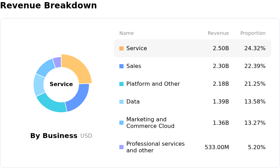Click the Sales row name text
The width and height of the screenshot is (280, 168).
[x=134, y=66]
